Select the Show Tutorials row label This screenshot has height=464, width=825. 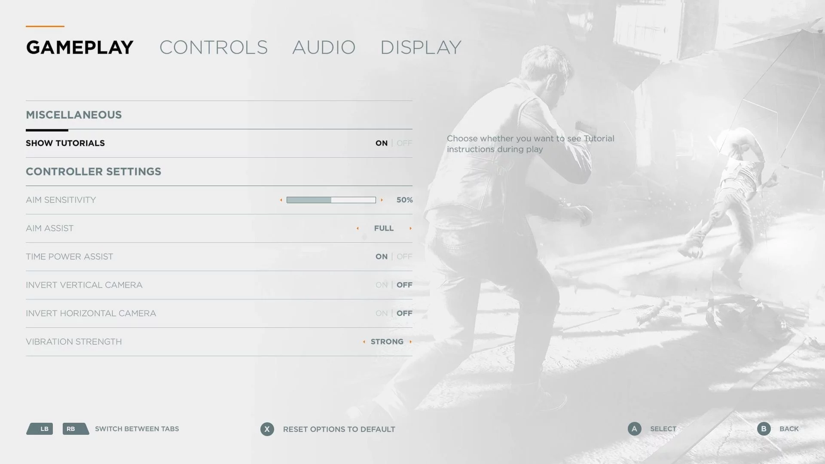(65, 143)
